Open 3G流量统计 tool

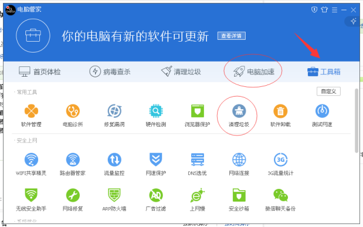point(280,164)
